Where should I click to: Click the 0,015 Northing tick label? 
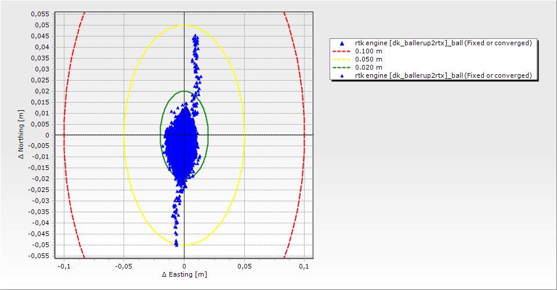pos(40,102)
